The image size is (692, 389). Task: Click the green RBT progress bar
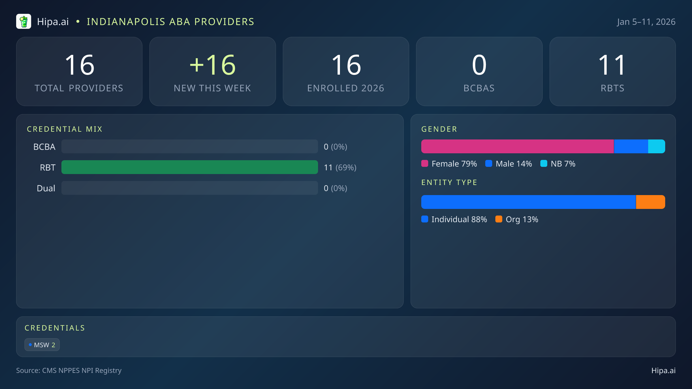190,167
